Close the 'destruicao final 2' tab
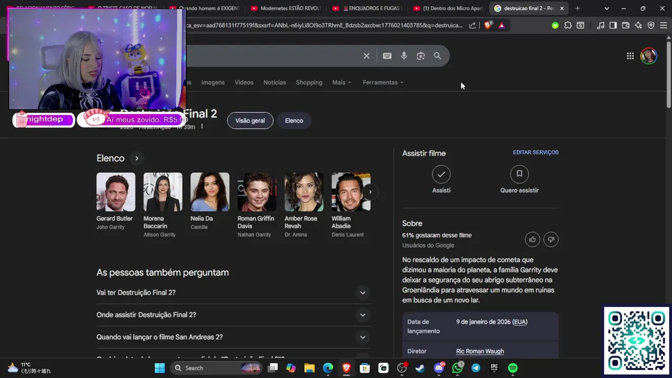The image size is (672, 378). click(x=562, y=8)
